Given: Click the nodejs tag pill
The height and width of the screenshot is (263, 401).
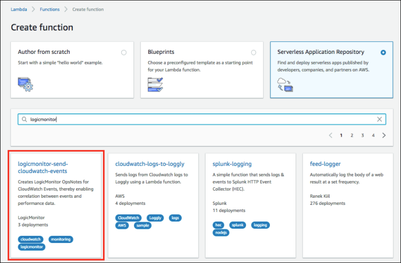Looking at the screenshot, I should (x=221, y=233).
